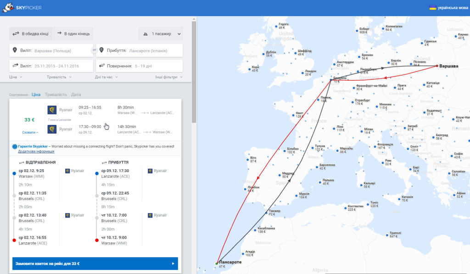Click the Варшава marker on map
Viewport: 470px width, 274px height.
(437, 66)
